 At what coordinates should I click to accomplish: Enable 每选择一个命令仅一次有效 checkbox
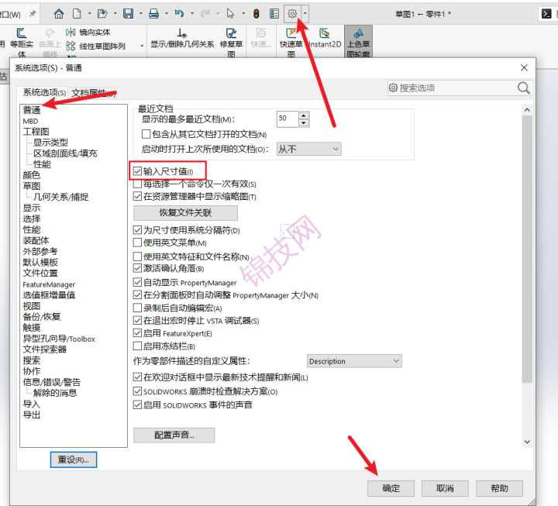coord(137,184)
